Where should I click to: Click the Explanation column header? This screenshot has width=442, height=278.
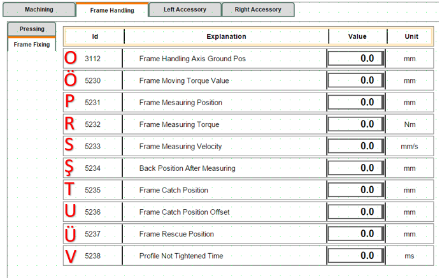(226, 36)
